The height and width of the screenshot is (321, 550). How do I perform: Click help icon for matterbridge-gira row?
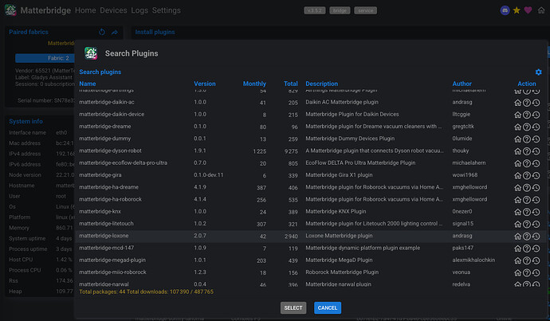point(527,175)
